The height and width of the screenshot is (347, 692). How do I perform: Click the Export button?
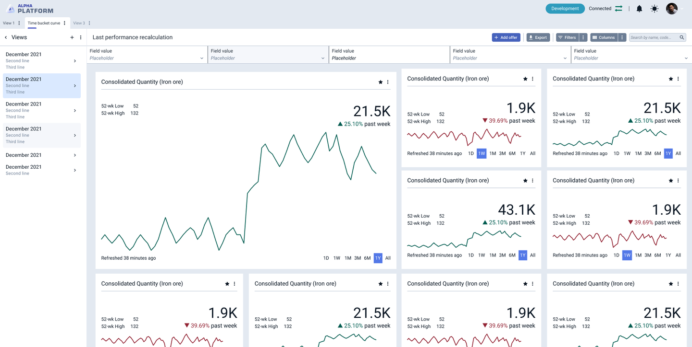click(x=538, y=37)
